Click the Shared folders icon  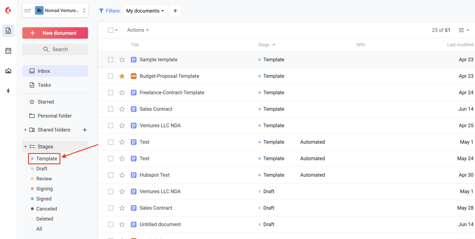(x=32, y=130)
